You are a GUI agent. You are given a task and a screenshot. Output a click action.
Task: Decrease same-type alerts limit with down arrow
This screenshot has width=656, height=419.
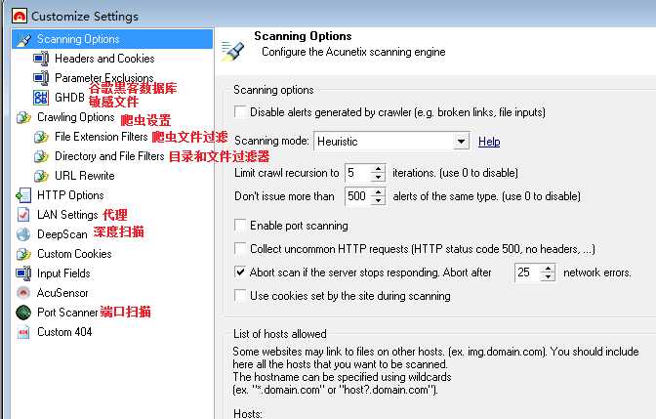tap(378, 200)
